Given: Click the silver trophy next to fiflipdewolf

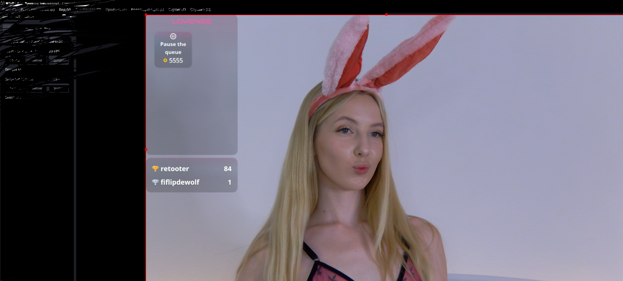Looking at the screenshot, I should coord(155,182).
